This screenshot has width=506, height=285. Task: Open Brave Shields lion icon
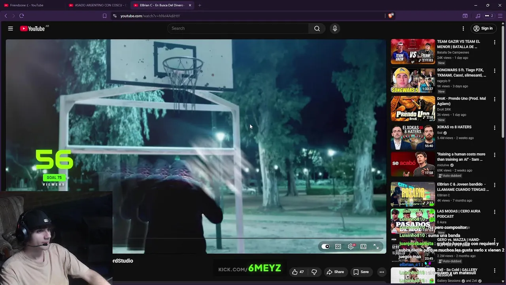[x=391, y=16]
